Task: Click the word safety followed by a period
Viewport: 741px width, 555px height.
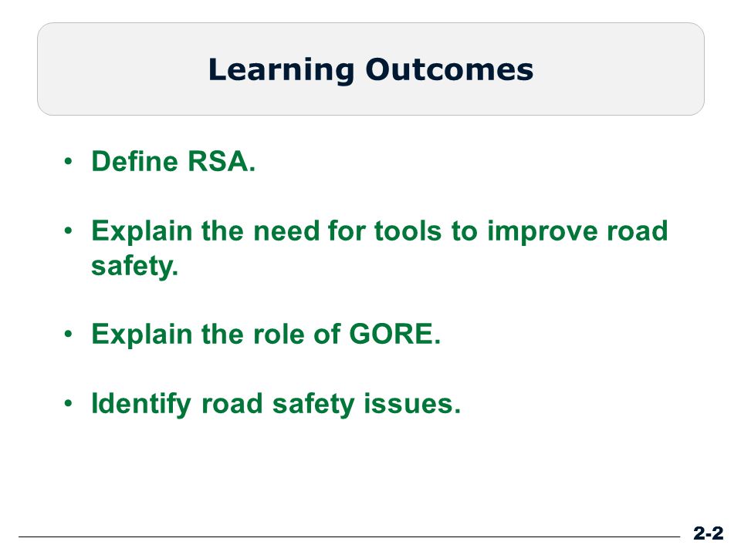Action: (134, 266)
